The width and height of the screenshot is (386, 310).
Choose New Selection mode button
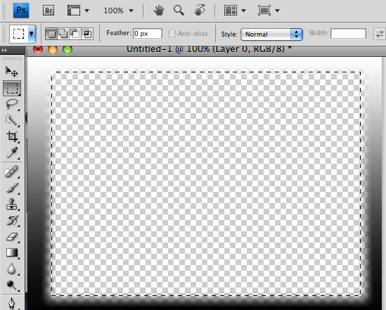pos(51,34)
